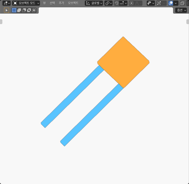Toggle X-ray mode icon

[182, 3]
